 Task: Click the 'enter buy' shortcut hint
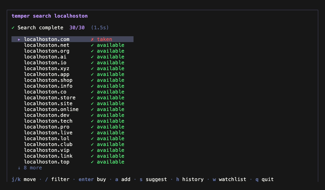tap(92, 179)
